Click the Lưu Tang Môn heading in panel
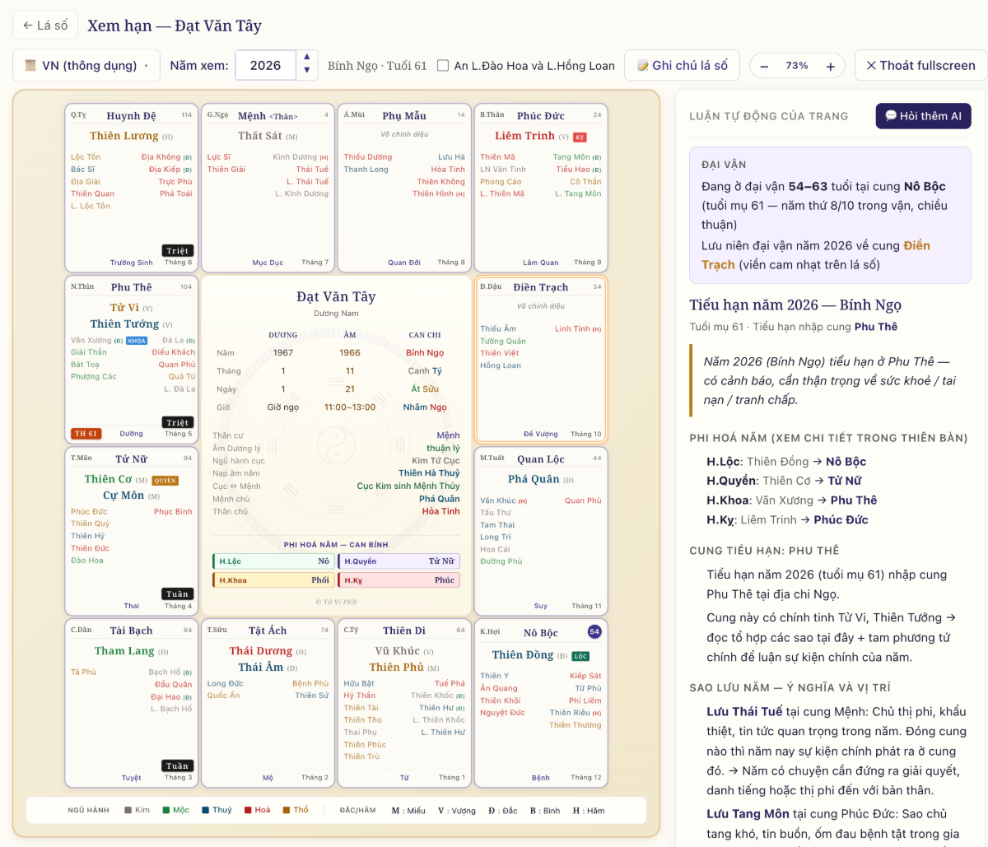The image size is (988, 847). (x=748, y=814)
